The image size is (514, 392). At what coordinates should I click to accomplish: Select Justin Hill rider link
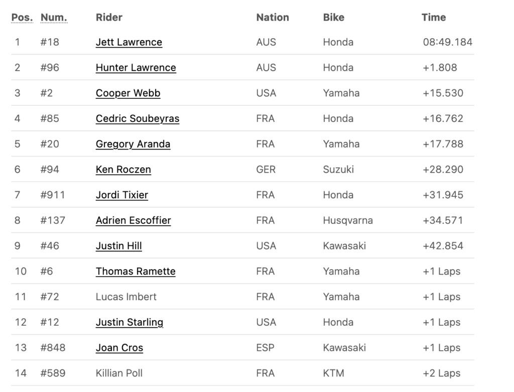[118, 246]
